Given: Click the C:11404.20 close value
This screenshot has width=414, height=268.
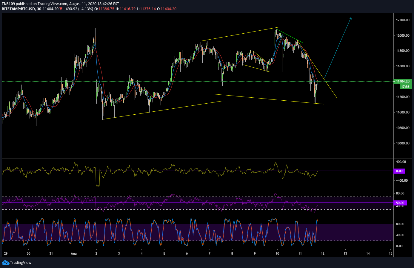Looking at the screenshot, I should [x=167, y=9].
